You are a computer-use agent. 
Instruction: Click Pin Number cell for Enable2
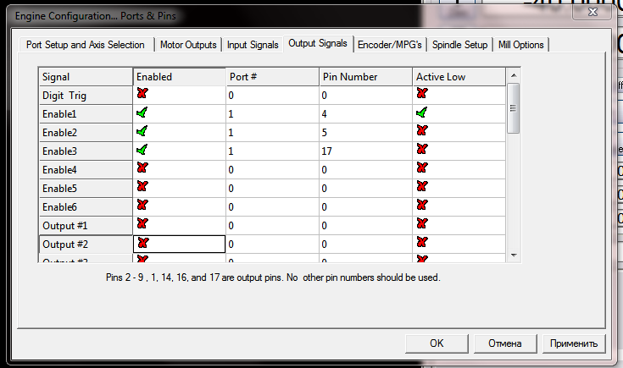click(365, 133)
